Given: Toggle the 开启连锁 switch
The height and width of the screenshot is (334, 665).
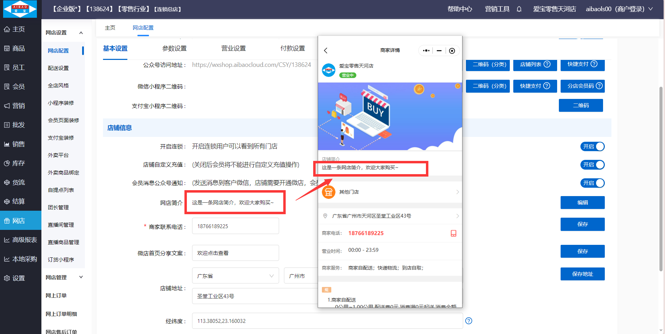Looking at the screenshot, I should [x=592, y=147].
